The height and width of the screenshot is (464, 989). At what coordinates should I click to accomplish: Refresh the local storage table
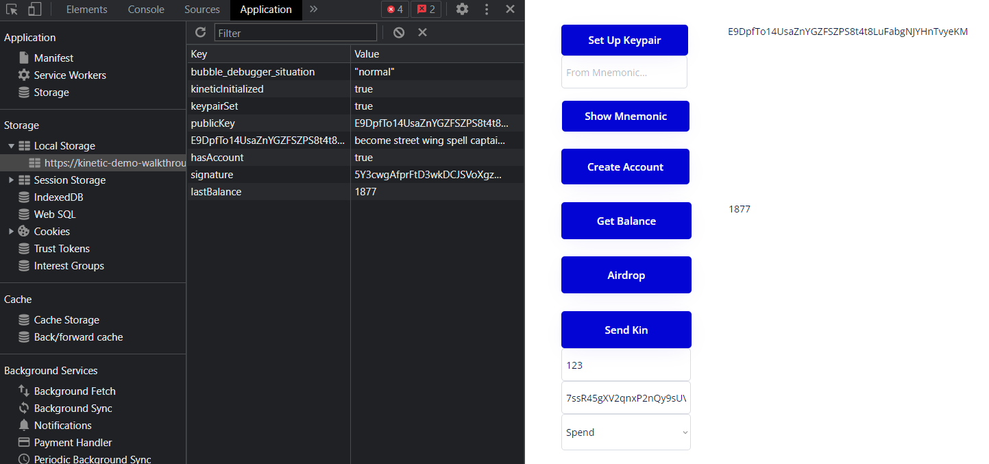(x=200, y=32)
